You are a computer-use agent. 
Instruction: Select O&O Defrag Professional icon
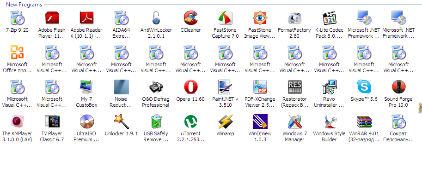pyautogui.click(x=156, y=87)
